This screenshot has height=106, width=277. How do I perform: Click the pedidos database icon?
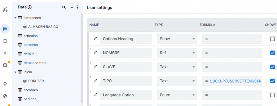pos(20,99)
